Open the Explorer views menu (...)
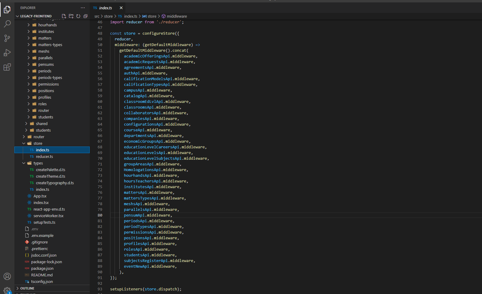Screen dimensions: 482x294 (x=82, y=7)
